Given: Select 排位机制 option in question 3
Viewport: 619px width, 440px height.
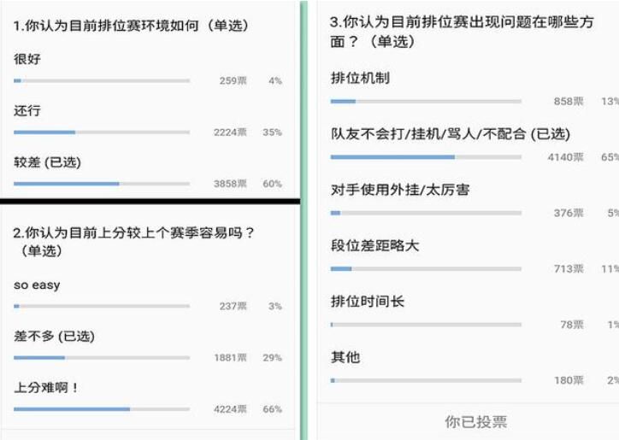Looking at the screenshot, I should click(360, 78).
